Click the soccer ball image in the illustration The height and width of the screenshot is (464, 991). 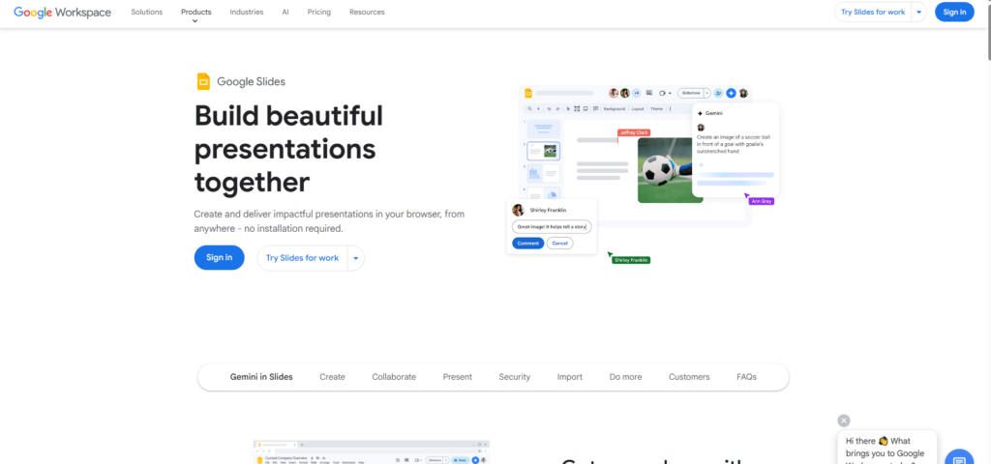tap(666, 170)
